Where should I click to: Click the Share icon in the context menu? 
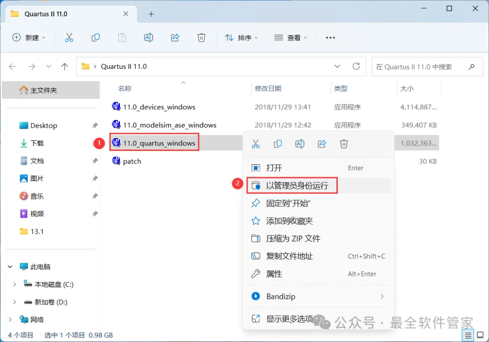(x=322, y=144)
